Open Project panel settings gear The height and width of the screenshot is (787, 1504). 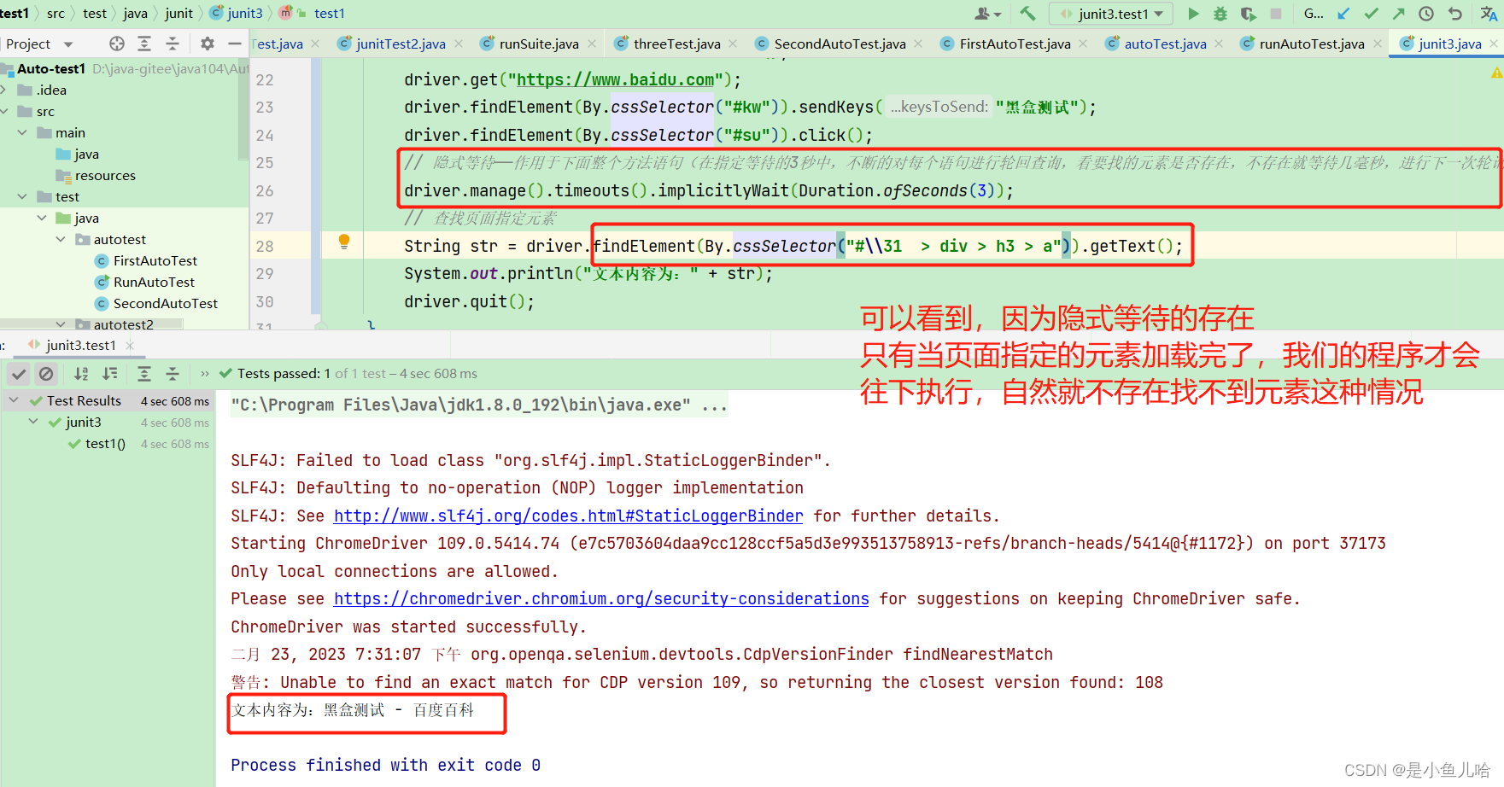[x=207, y=44]
